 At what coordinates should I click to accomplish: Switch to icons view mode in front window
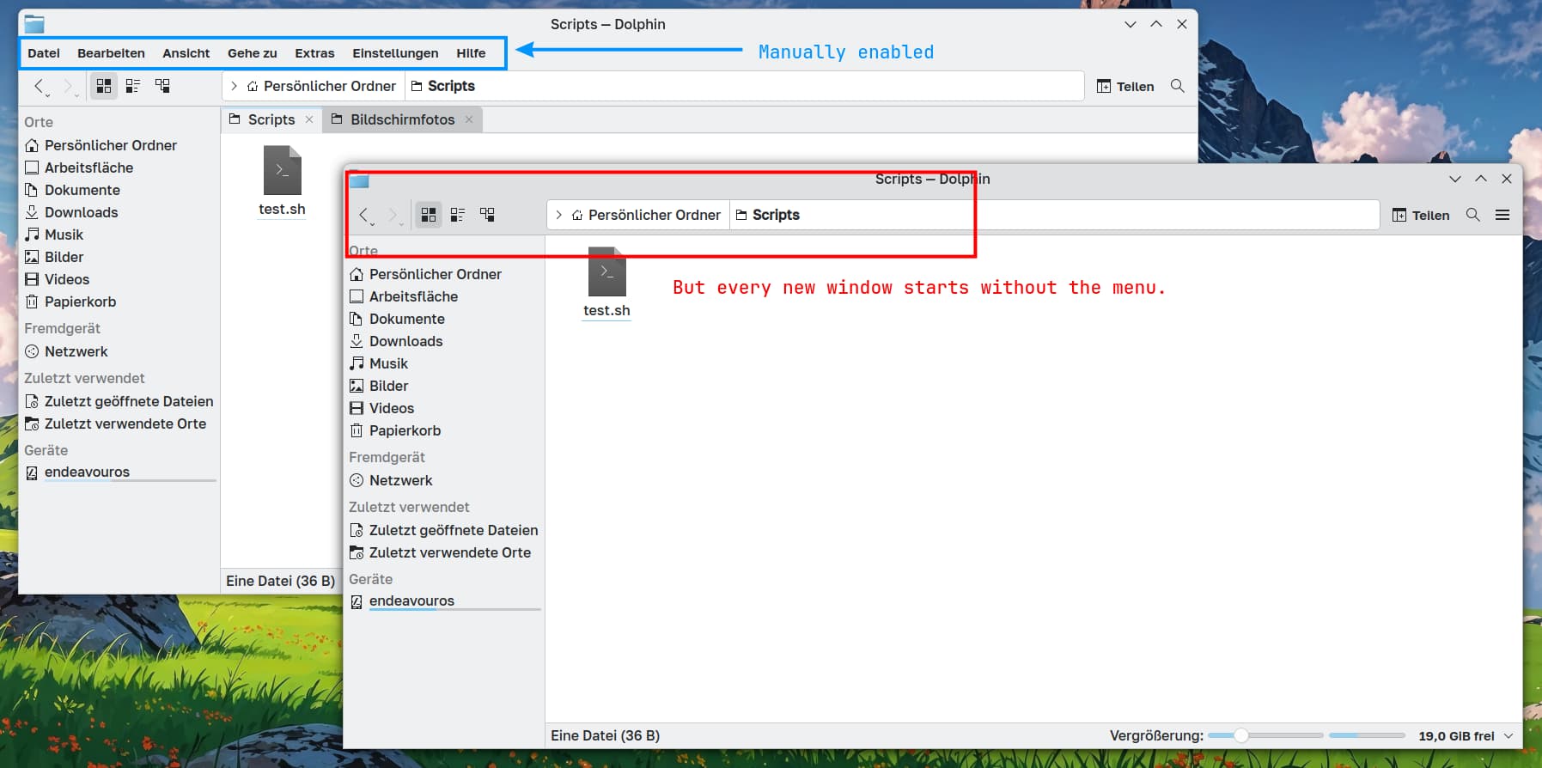pos(428,215)
